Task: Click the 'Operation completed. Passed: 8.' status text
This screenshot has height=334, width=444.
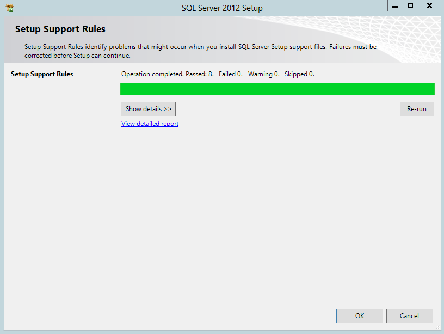Action: 168,74
